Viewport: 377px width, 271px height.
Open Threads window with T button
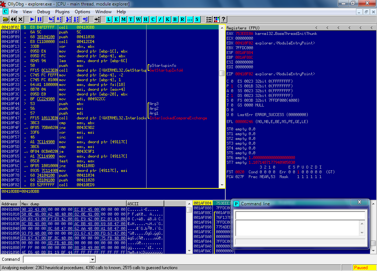tap(131, 19)
